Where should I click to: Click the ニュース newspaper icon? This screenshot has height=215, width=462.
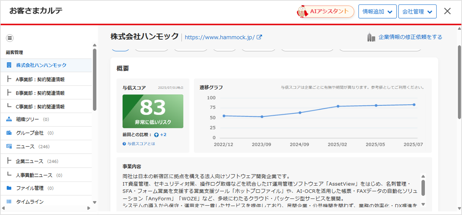[x=9, y=147]
